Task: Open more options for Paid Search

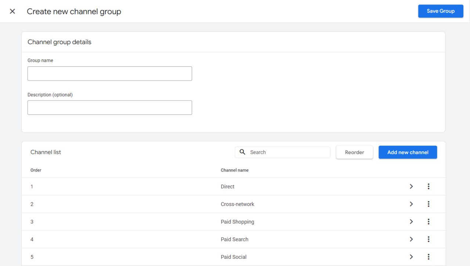Action: 429,239
